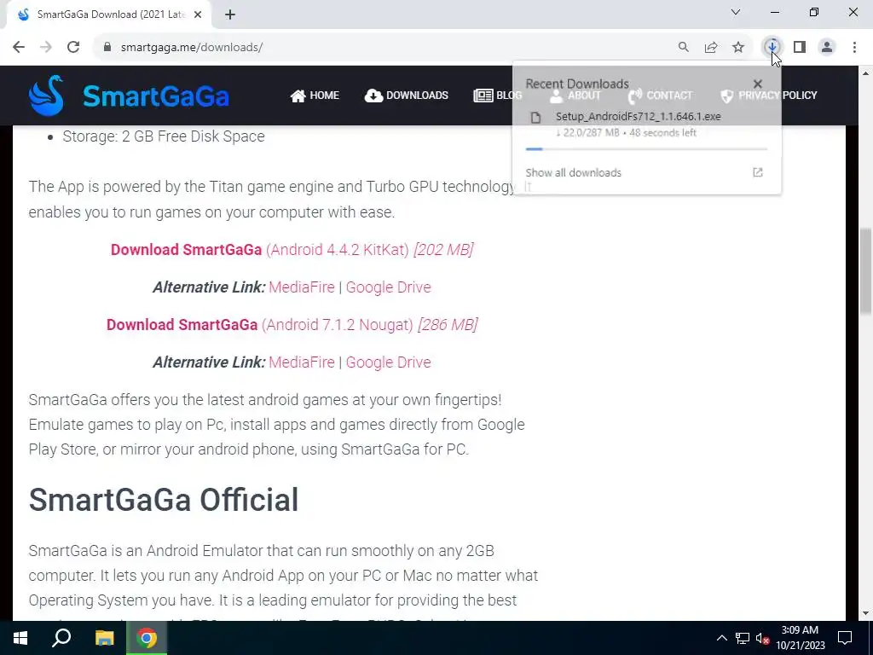
Task: Click the Chrome taskbar icon
Action: [147, 638]
